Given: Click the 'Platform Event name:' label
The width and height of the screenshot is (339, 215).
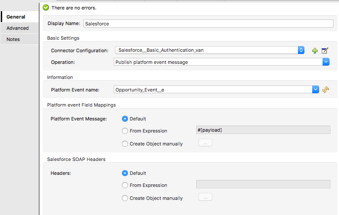Looking at the screenshot, I should click(75, 90).
